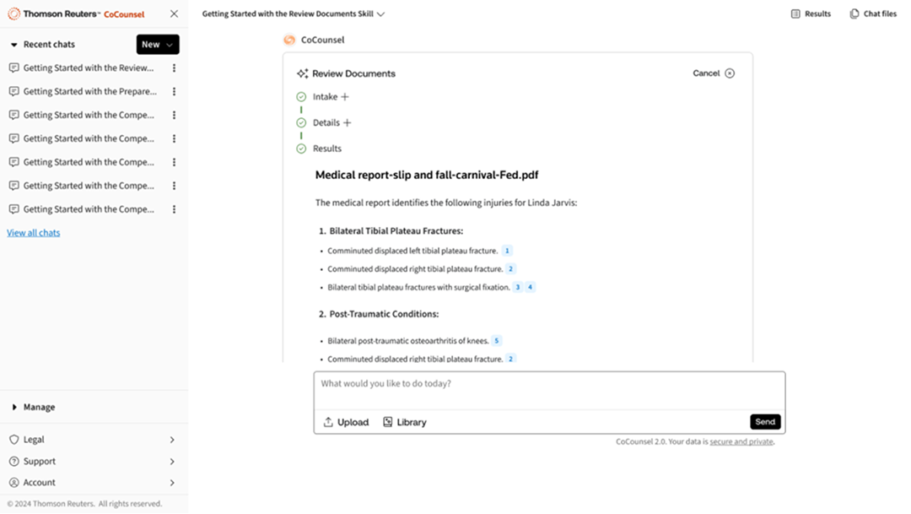Image resolution: width=911 pixels, height=514 pixels.
Task: Open options for first recent chat
Action: click(175, 68)
